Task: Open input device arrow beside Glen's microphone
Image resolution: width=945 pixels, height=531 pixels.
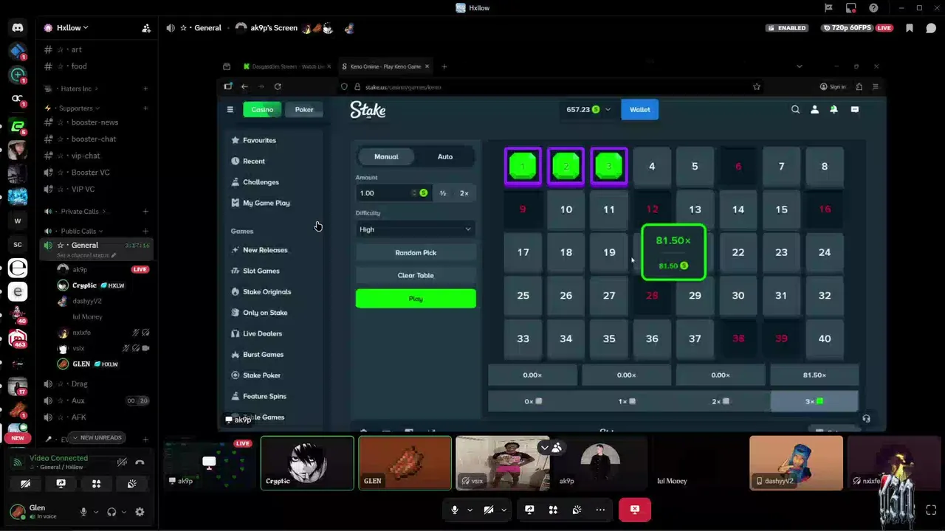Action: 95,512
